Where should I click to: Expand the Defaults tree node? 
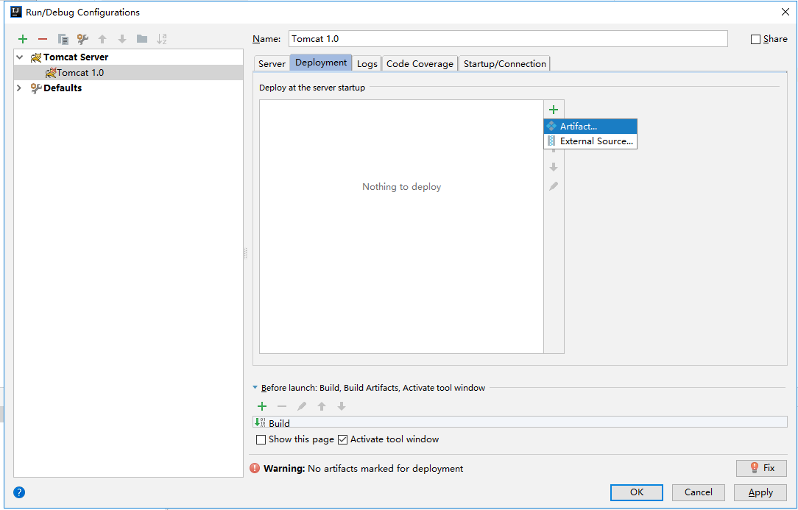19,88
